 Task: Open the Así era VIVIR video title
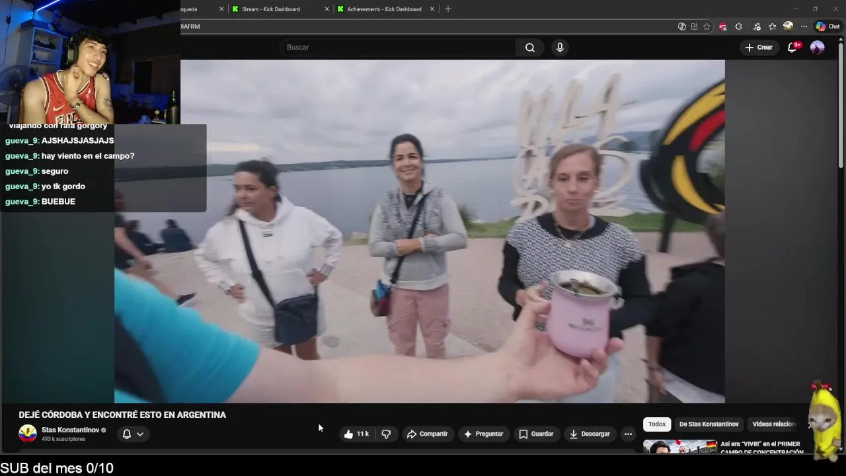tap(761, 448)
